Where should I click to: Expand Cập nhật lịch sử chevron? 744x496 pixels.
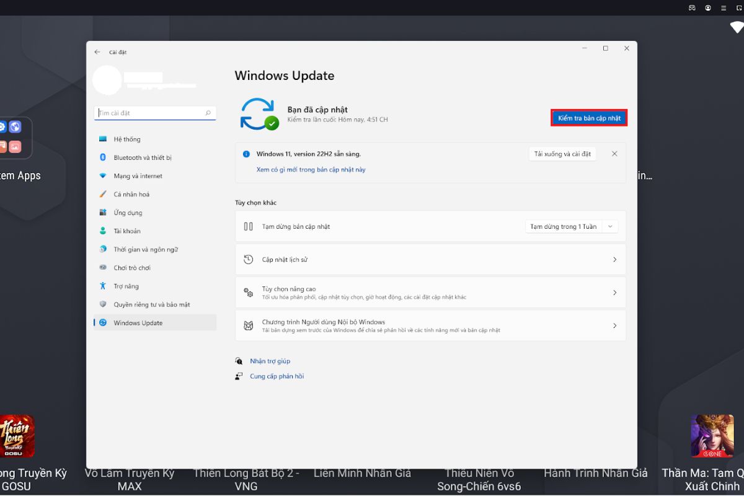614,260
